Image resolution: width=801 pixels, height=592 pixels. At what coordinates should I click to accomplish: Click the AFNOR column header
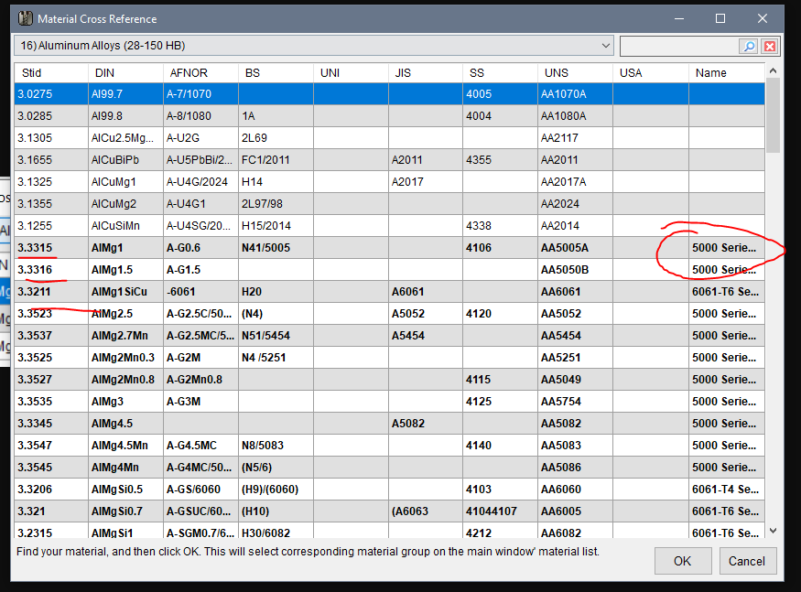[x=200, y=73]
